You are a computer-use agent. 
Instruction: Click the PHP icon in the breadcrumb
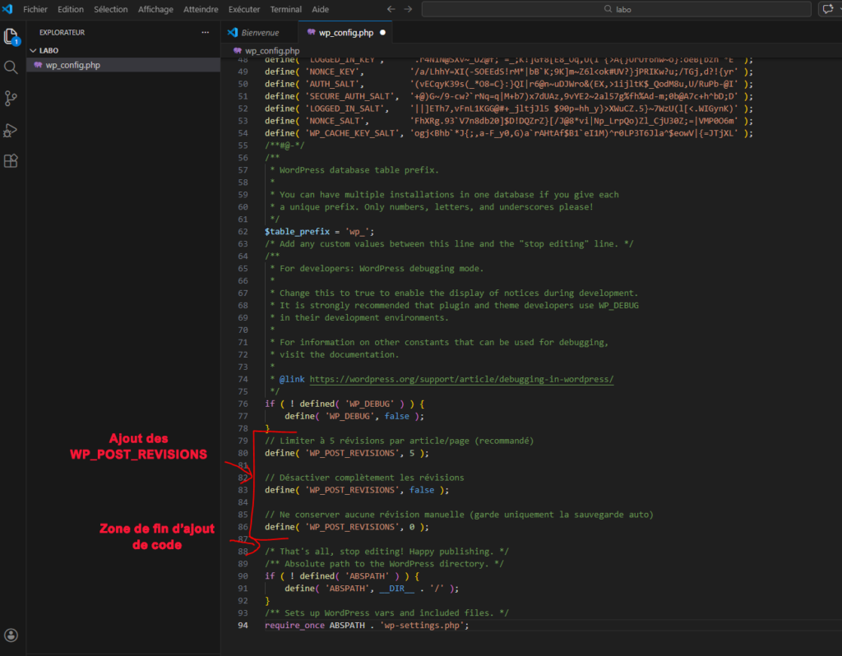pyautogui.click(x=238, y=50)
